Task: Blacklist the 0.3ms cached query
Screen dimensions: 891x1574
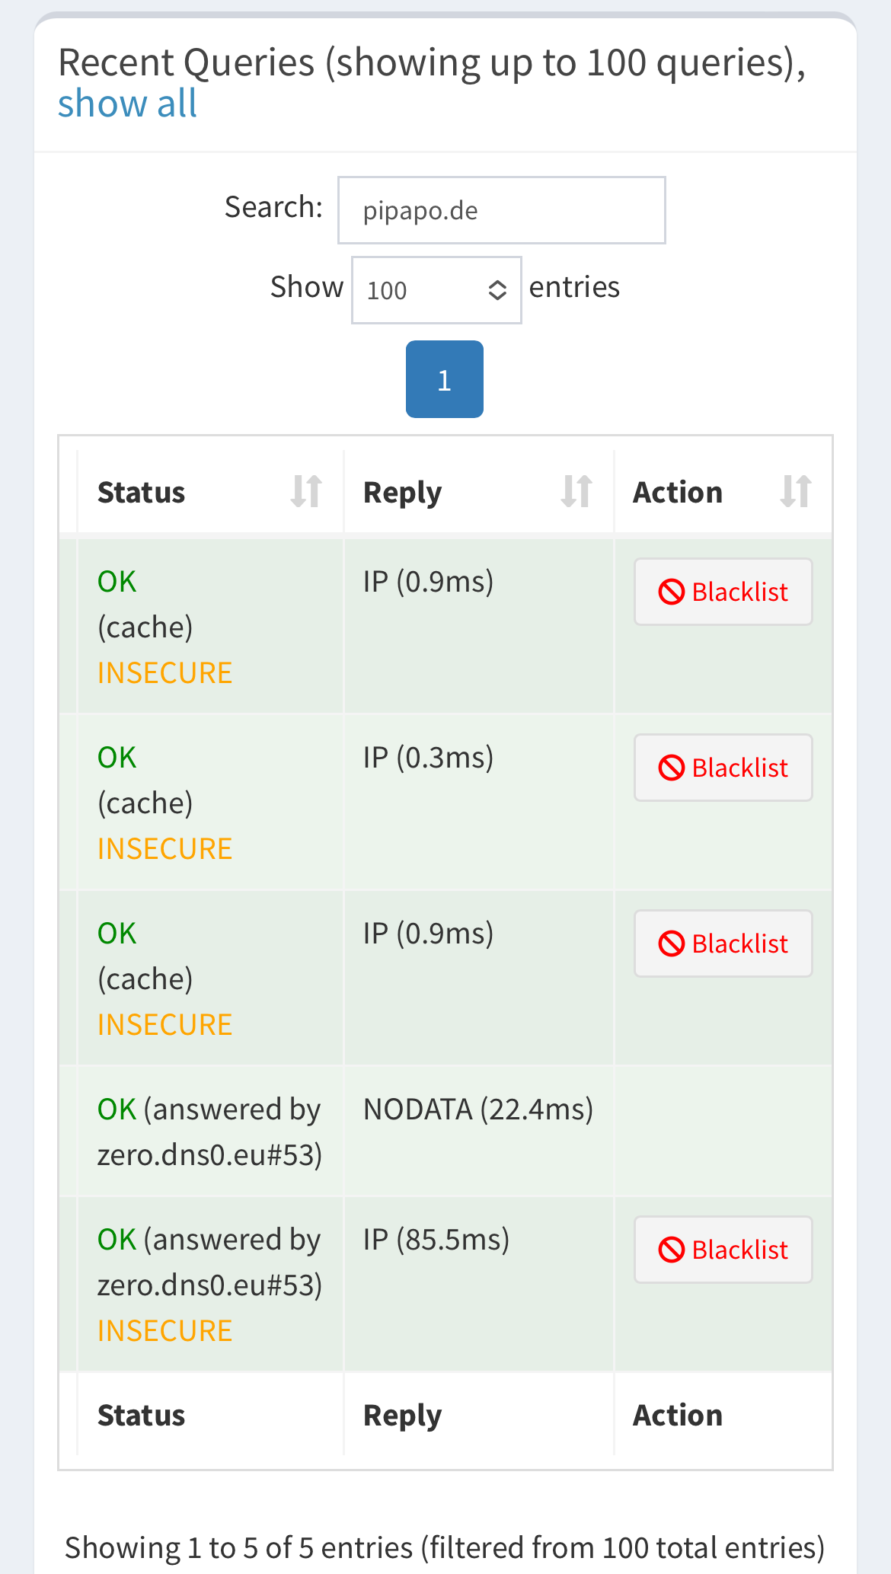Action: 723,768
